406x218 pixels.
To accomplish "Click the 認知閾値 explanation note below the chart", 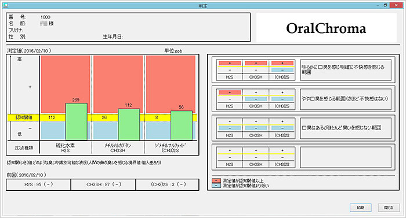I will (x=84, y=162).
